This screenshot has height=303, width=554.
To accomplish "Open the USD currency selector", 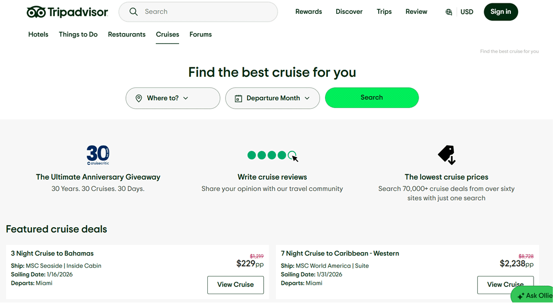I will coord(467,12).
